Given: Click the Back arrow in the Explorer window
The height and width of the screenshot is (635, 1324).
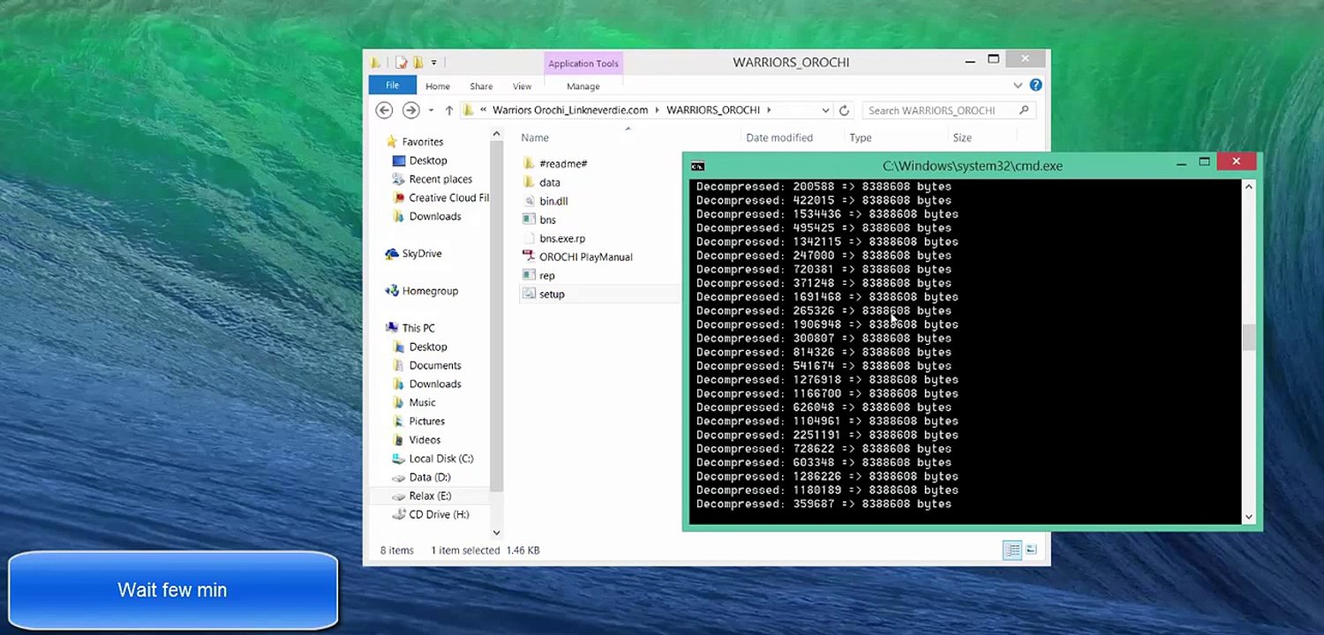Looking at the screenshot, I should point(384,110).
